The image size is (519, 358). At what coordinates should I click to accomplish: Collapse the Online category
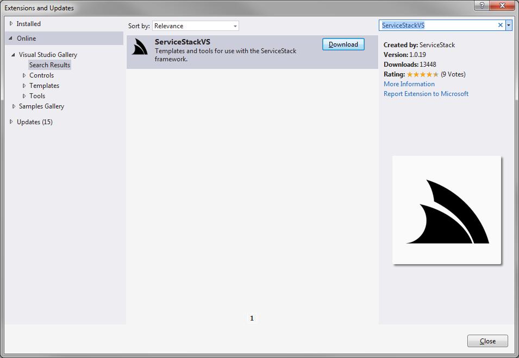[10, 39]
